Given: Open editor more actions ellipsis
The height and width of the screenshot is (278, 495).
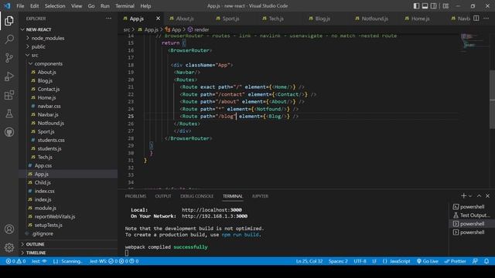Looking at the screenshot, I should pos(486,19).
